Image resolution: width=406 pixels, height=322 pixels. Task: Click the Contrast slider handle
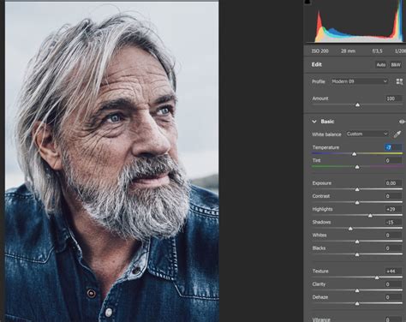coord(357,202)
